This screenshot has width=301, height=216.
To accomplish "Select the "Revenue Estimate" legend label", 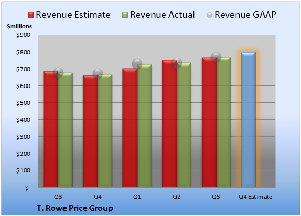I will [73, 15].
